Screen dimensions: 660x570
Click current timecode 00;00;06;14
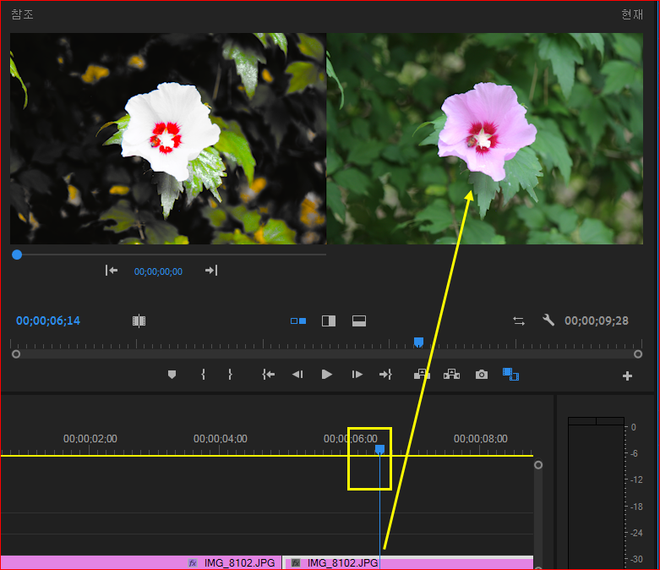pos(48,321)
